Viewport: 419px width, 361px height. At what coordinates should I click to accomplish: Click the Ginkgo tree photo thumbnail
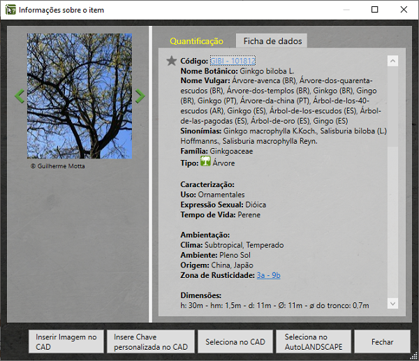coord(79,96)
